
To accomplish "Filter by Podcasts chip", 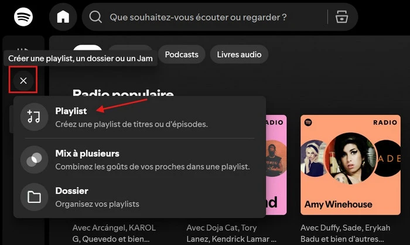I will [x=182, y=55].
